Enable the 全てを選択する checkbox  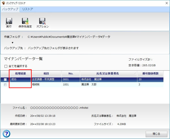(6, 66)
